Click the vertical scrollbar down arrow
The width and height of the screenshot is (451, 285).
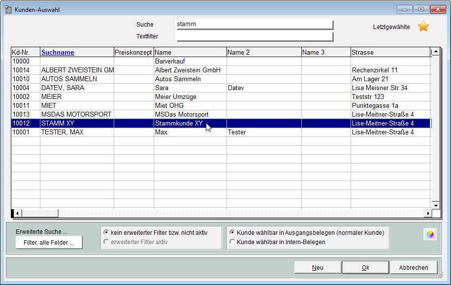click(436, 205)
